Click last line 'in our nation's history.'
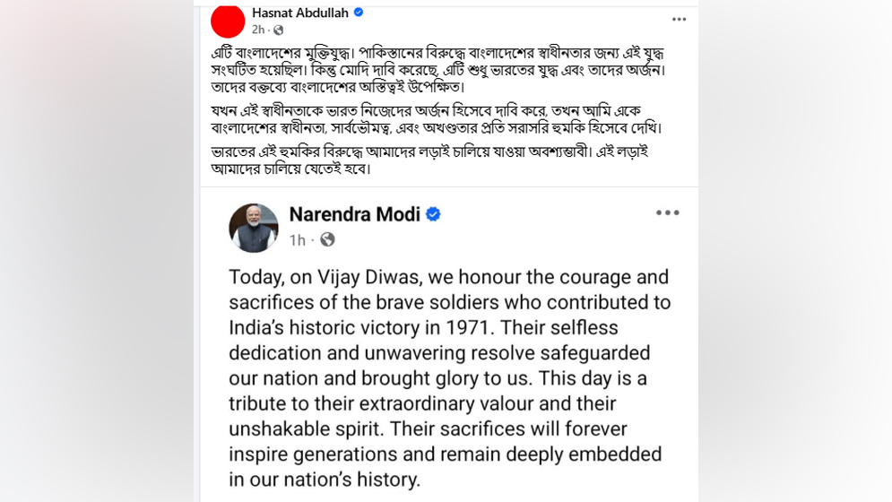Screen dimensions: 892x502 325,480
